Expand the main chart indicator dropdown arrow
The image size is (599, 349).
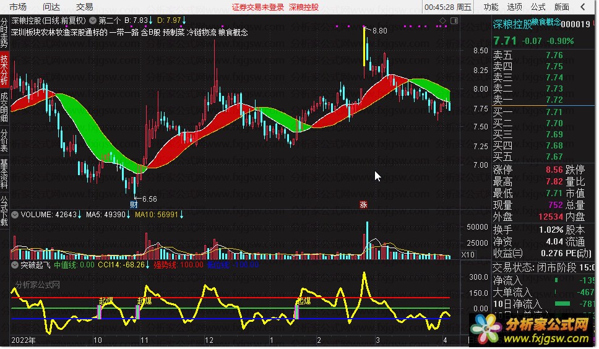(x=92, y=20)
